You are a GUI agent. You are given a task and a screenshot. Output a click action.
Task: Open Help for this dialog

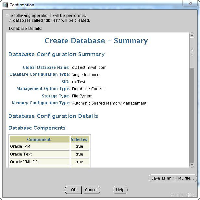coord(120,190)
